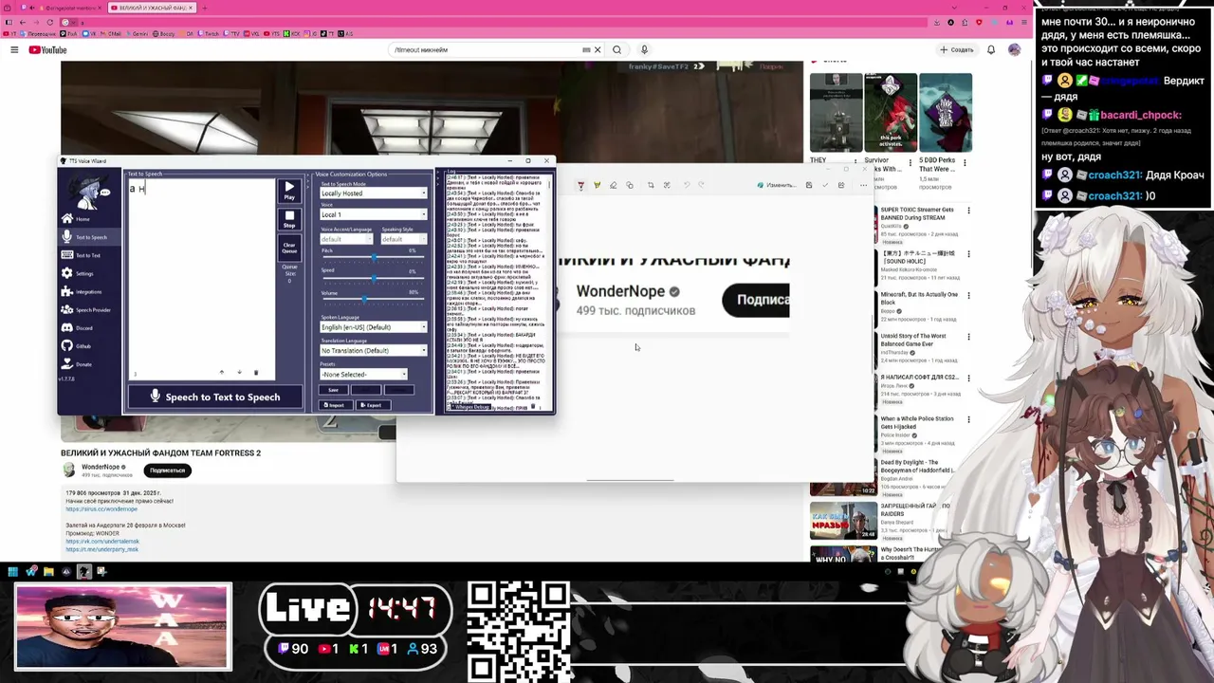Open Speaking Style dropdown

point(403,239)
